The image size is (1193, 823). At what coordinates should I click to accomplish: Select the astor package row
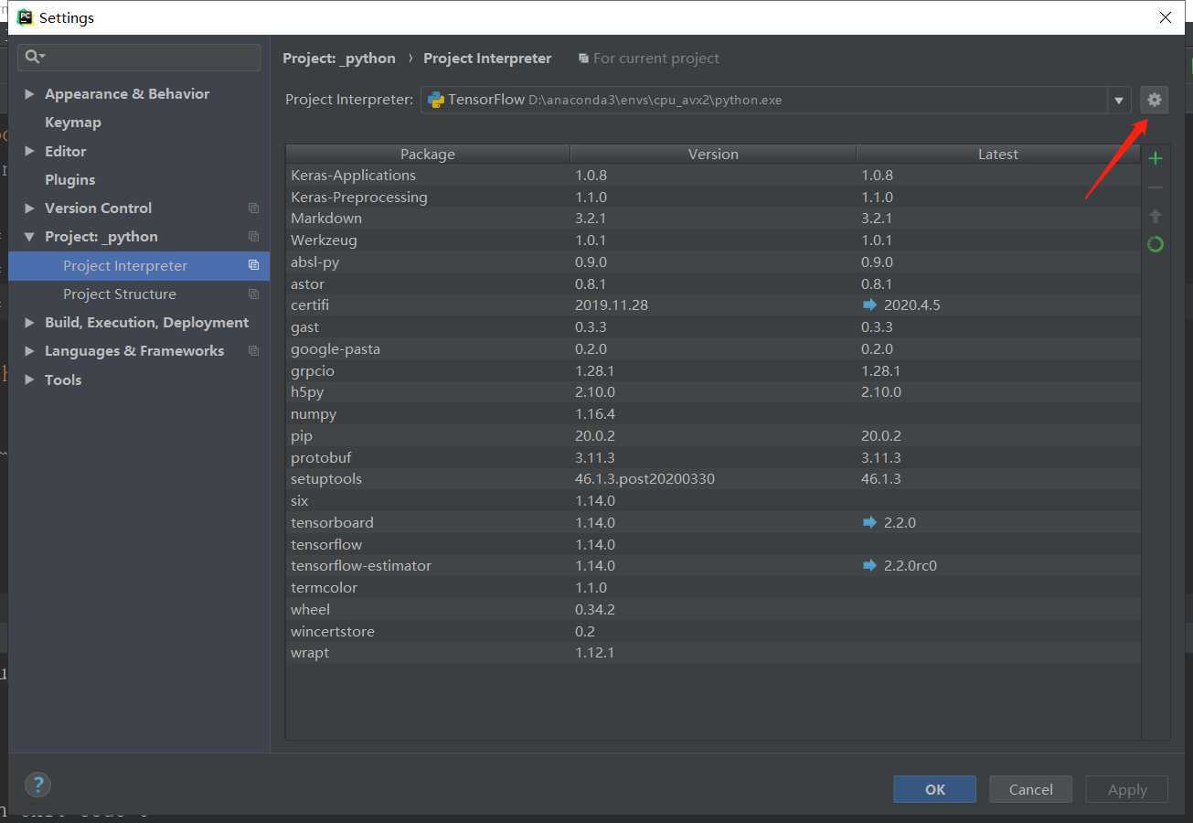click(x=713, y=283)
